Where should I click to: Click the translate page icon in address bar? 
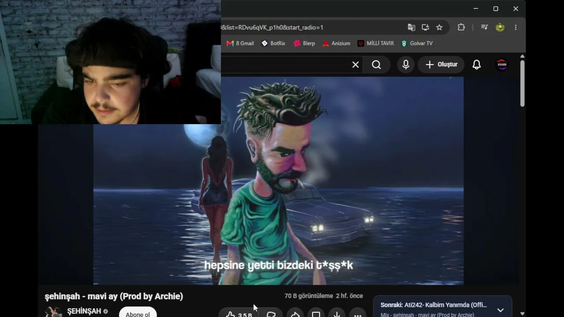click(x=411, y=27)
